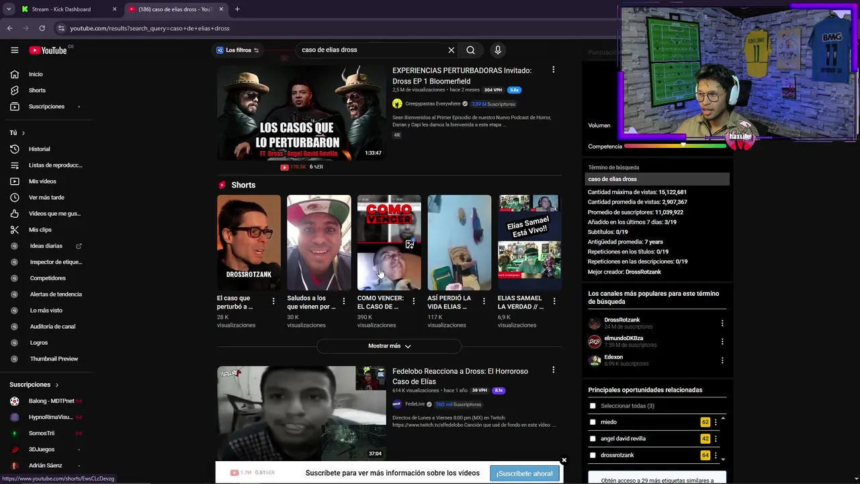The height and width of the screenshot is (484, 860).
Task: Close the Kick Dashboard tab
Action: pos(115,9)
